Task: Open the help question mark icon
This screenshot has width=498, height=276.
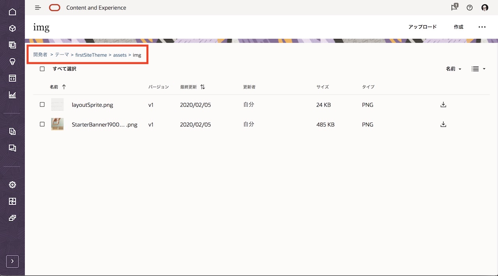Action: (x=470, y=8)
